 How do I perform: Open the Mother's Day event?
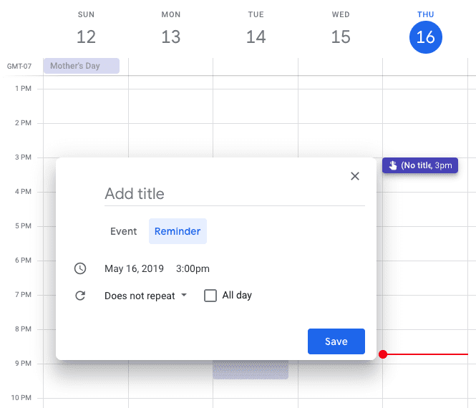pyautogui.click(x=82, y=66)
